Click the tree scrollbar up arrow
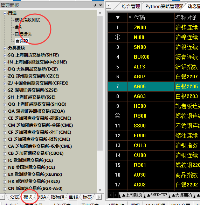The image size is (200, 205). click(x=100, y=13)
